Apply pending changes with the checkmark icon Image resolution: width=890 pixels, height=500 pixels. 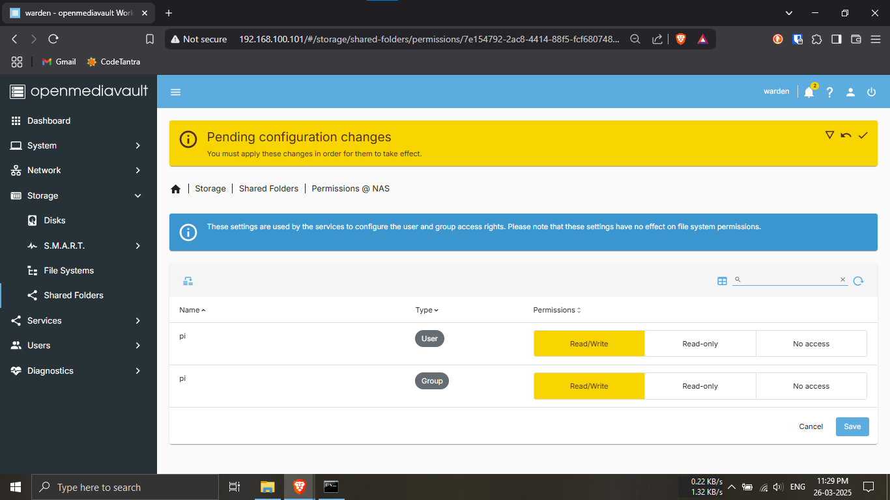(863, 135)
